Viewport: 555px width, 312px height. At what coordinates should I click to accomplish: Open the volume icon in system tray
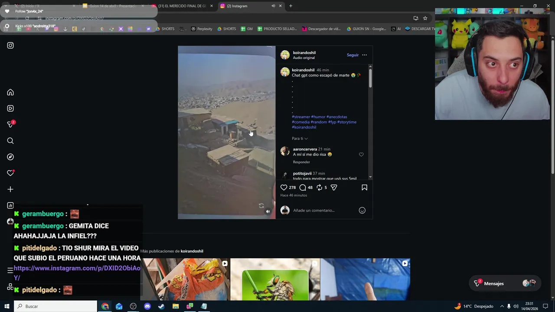click(516, 306)
